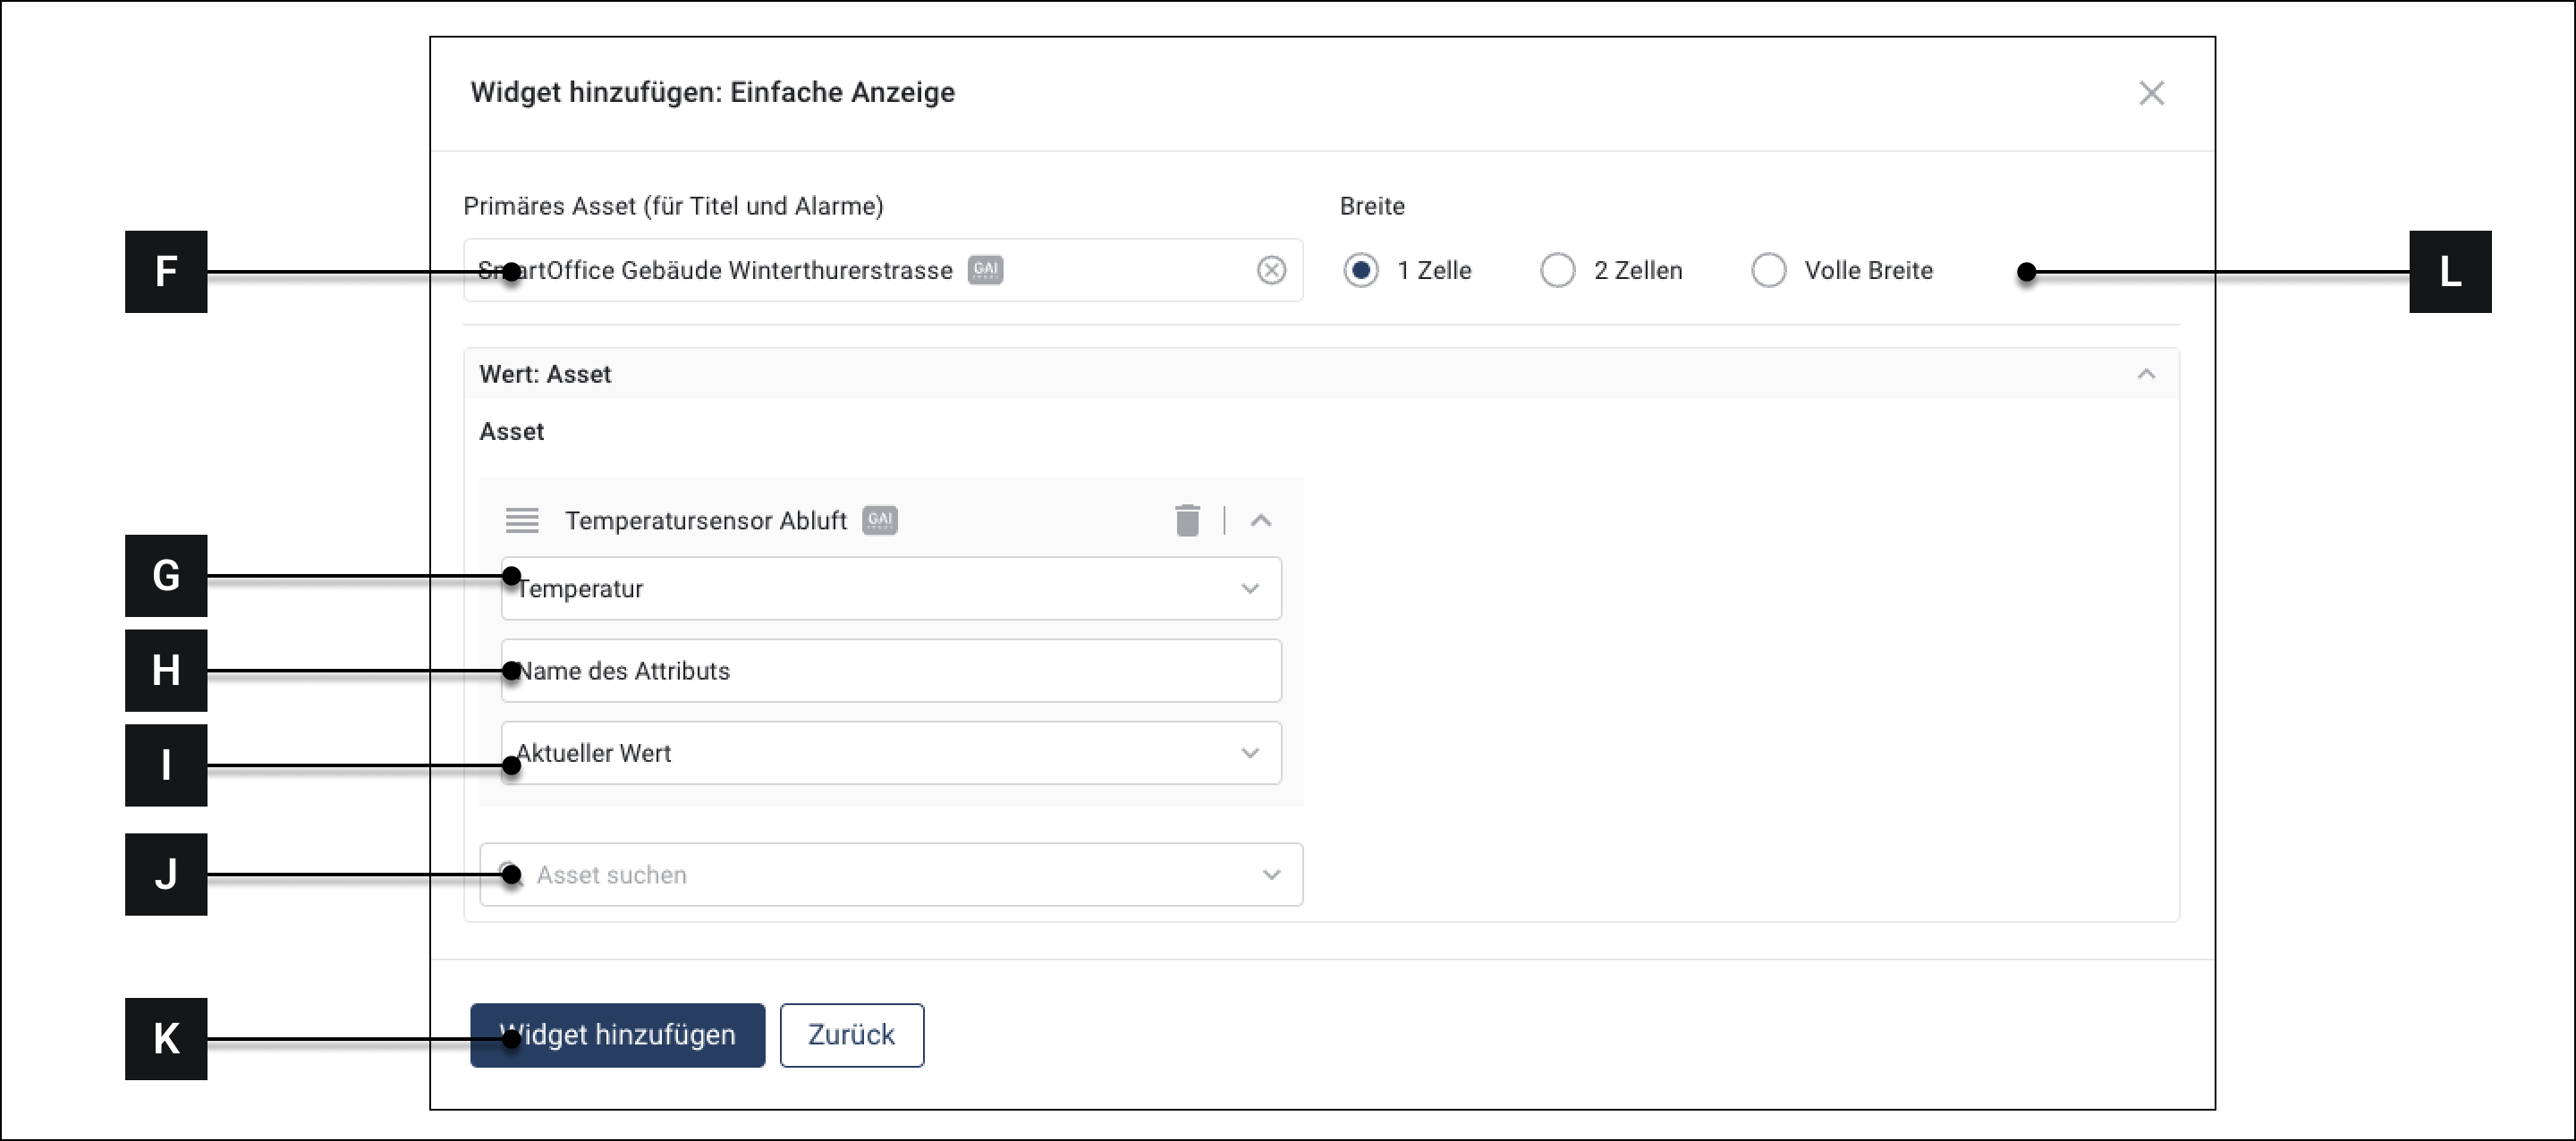Click the trash icon for Temperatursensor Abluft
2576x1141 pixels.
point(1187,520)
